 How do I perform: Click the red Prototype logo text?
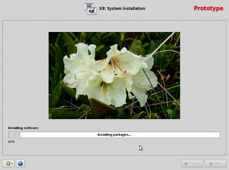click(208, 8)
